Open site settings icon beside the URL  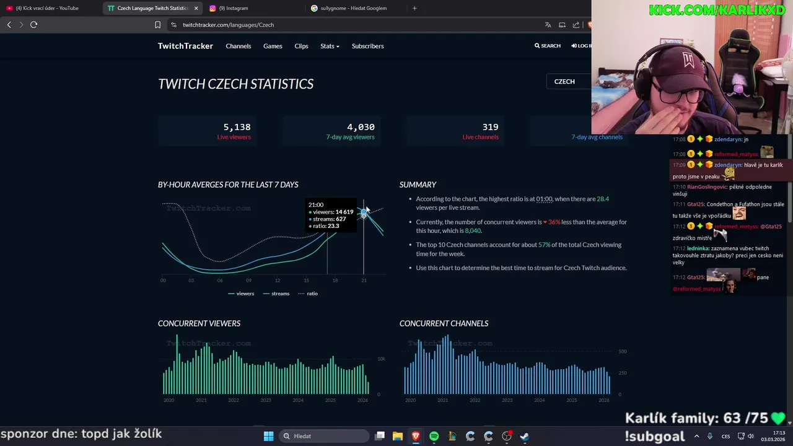tap(173, 25)
